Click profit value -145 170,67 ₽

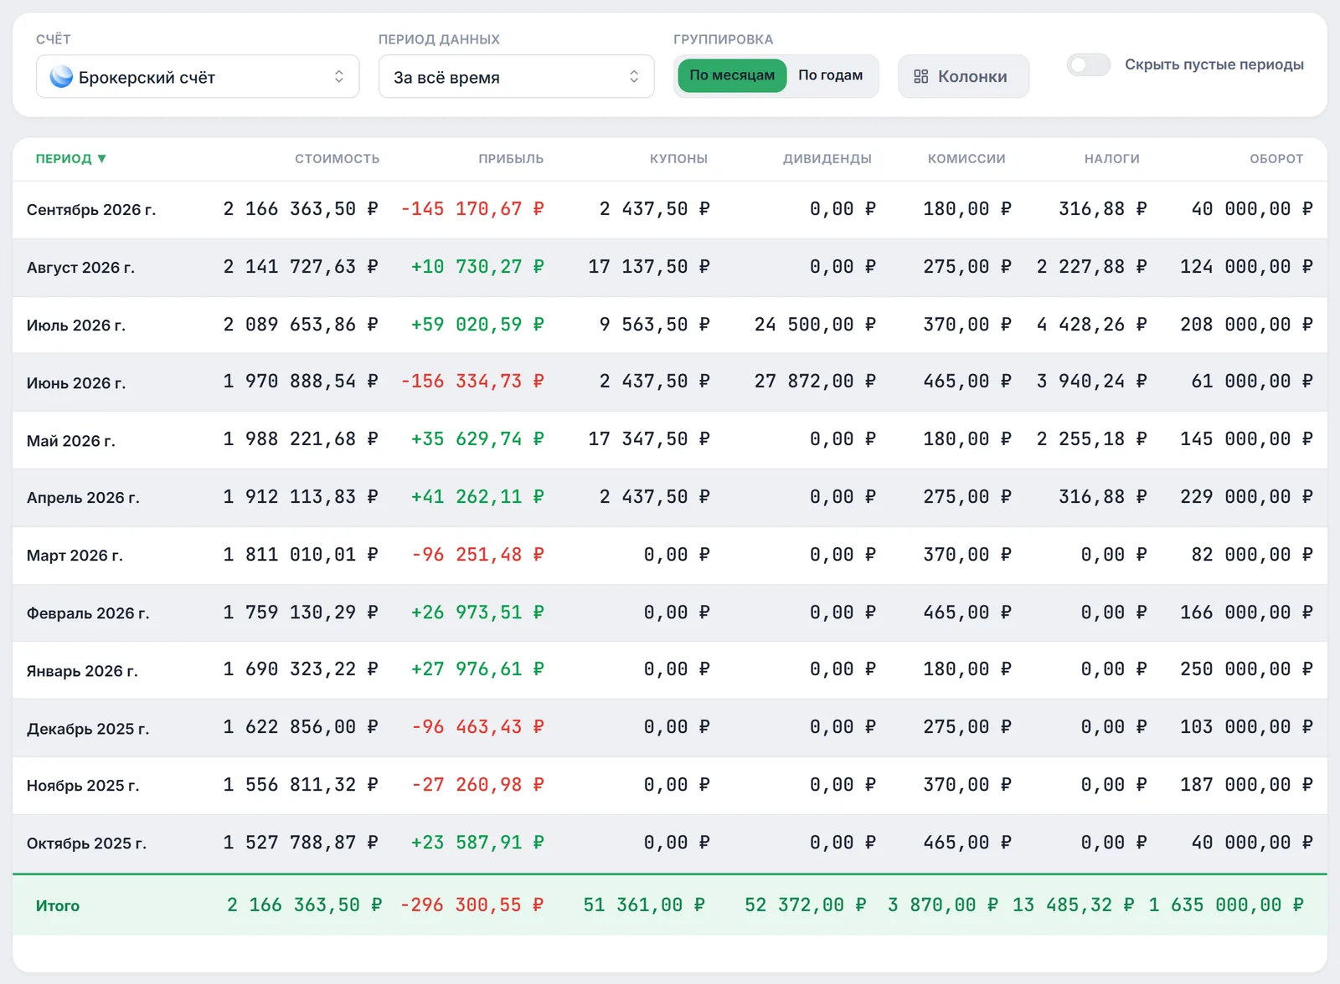472,208
